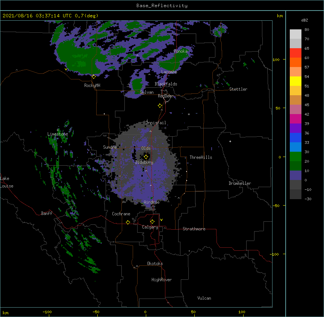The width and height of the screenshot is (324, 317).
Task: Click the yellow diamond marker south of RedDeer
Action: click(160, 106)
